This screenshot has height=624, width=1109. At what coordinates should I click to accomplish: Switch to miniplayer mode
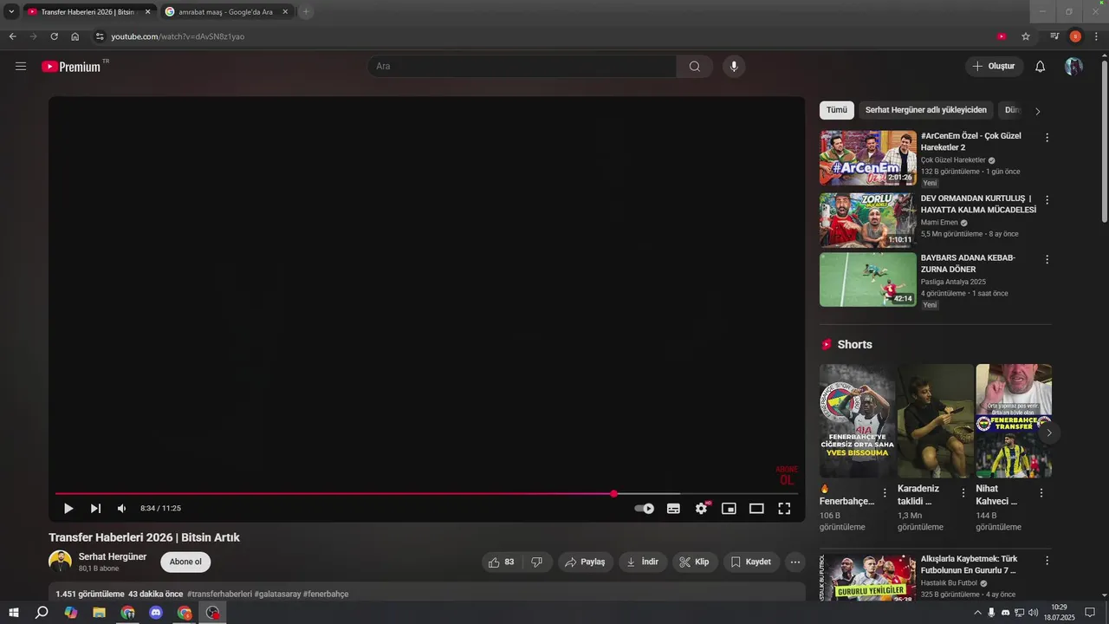729,509
